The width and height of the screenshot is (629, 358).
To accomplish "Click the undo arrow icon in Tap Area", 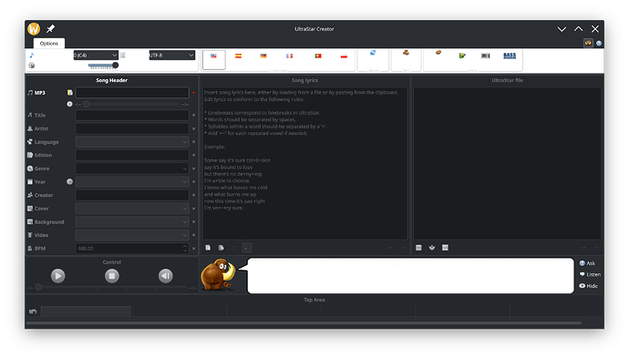I will (33, 312).
